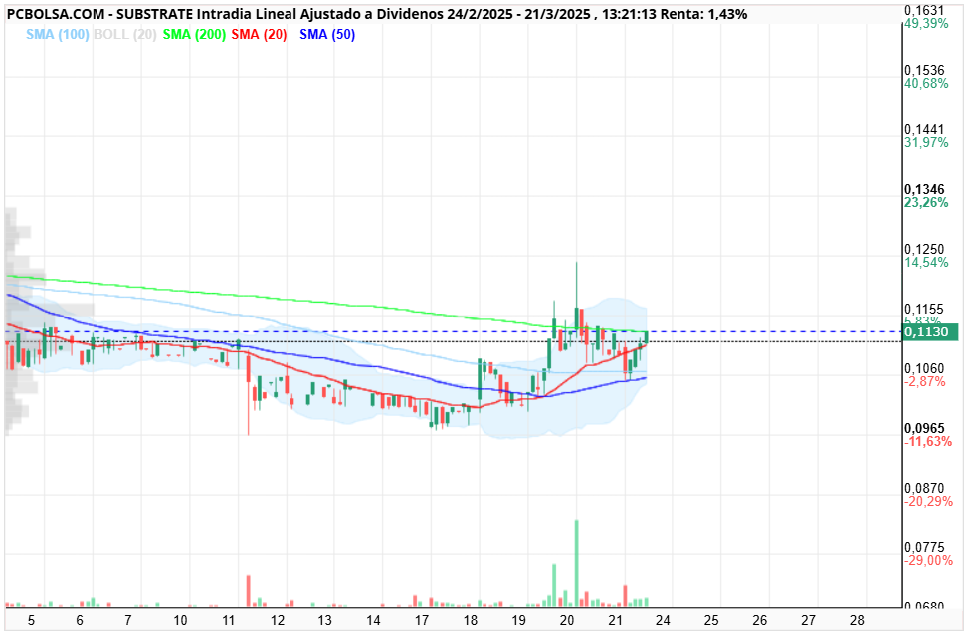Click the price axis label 0,1441
Screen dimensions: 968x635
pos(924,129)
